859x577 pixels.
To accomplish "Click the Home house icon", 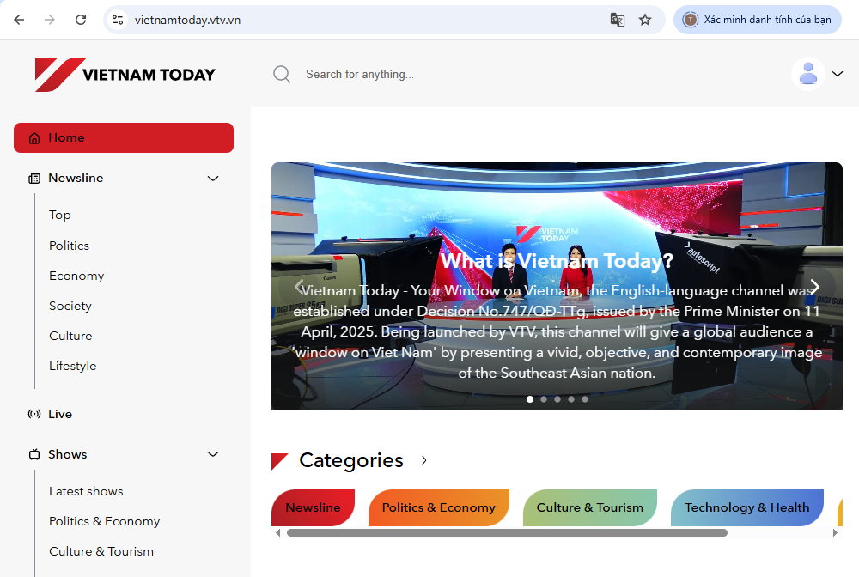I will click(34, 138).
